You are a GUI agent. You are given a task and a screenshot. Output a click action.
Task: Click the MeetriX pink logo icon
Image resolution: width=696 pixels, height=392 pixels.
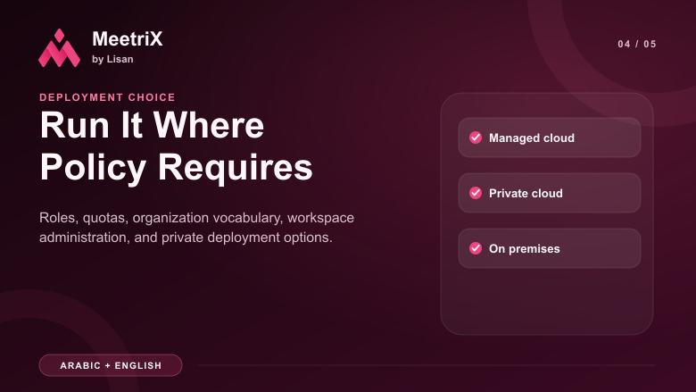pos(60,48)
